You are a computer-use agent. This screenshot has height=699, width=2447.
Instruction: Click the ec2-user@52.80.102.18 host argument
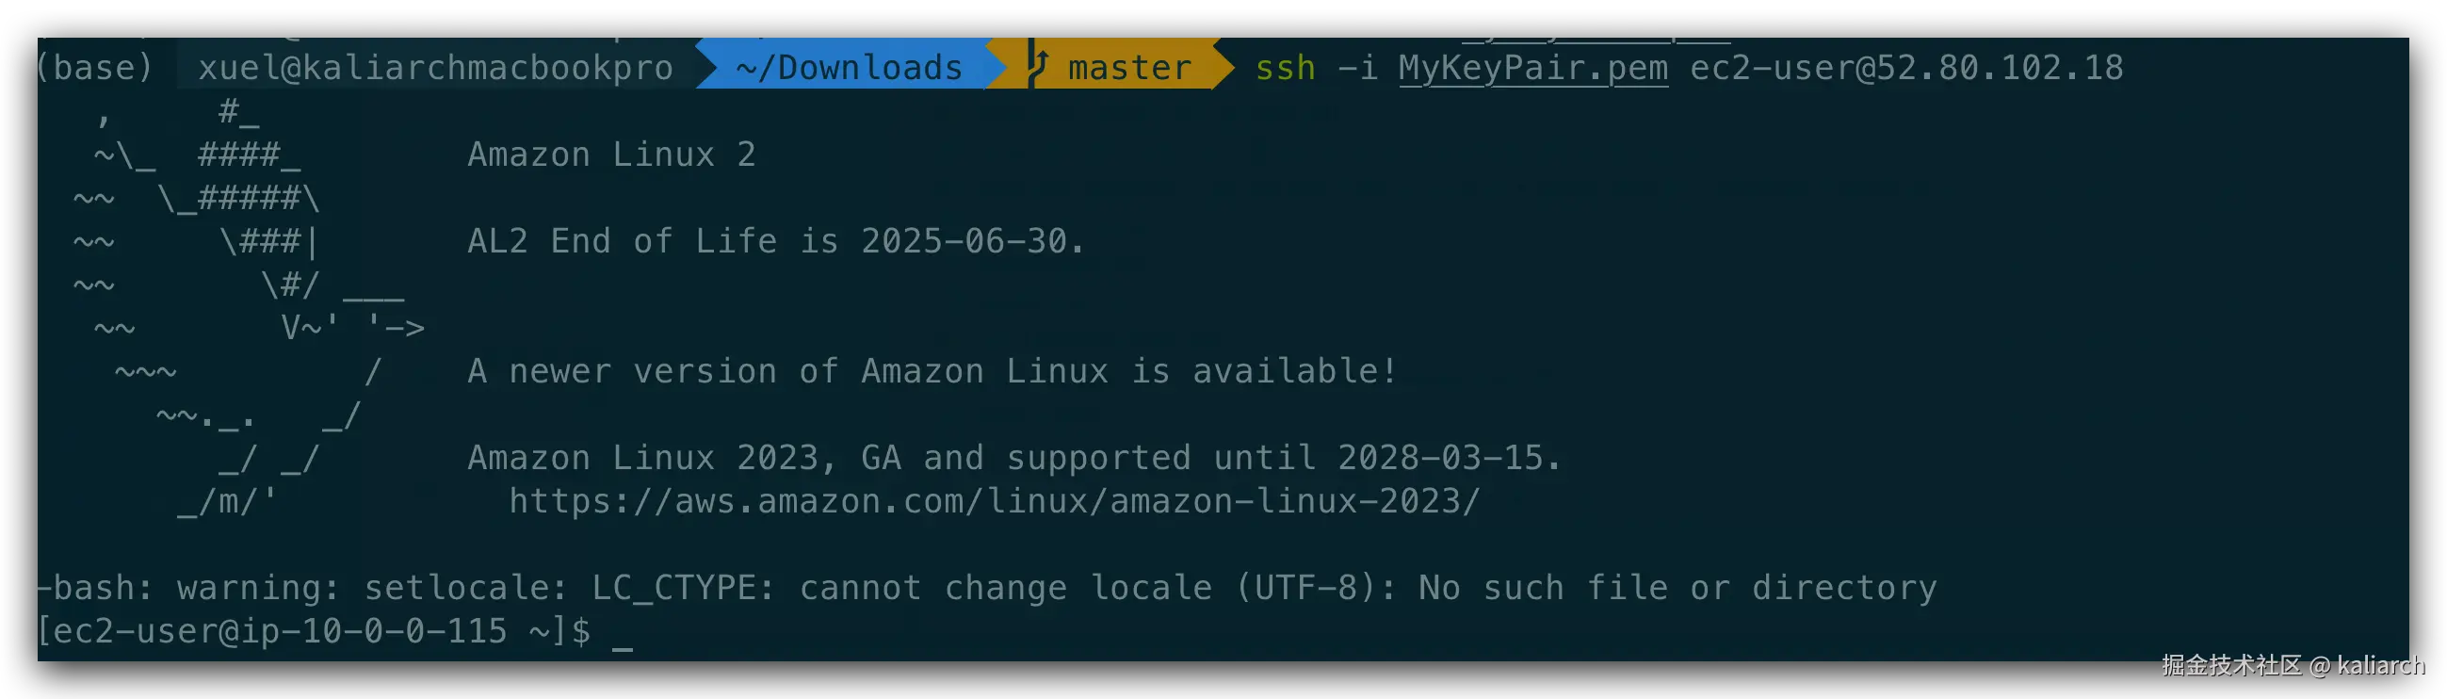coord(1905,68)
